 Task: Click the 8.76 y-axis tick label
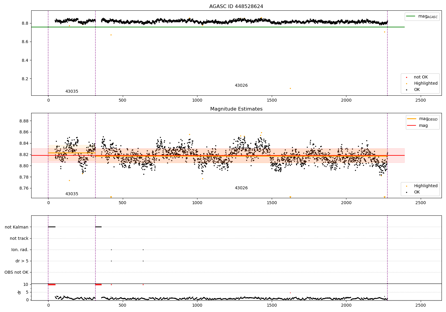pyautogui.click(x=24, y=188)
